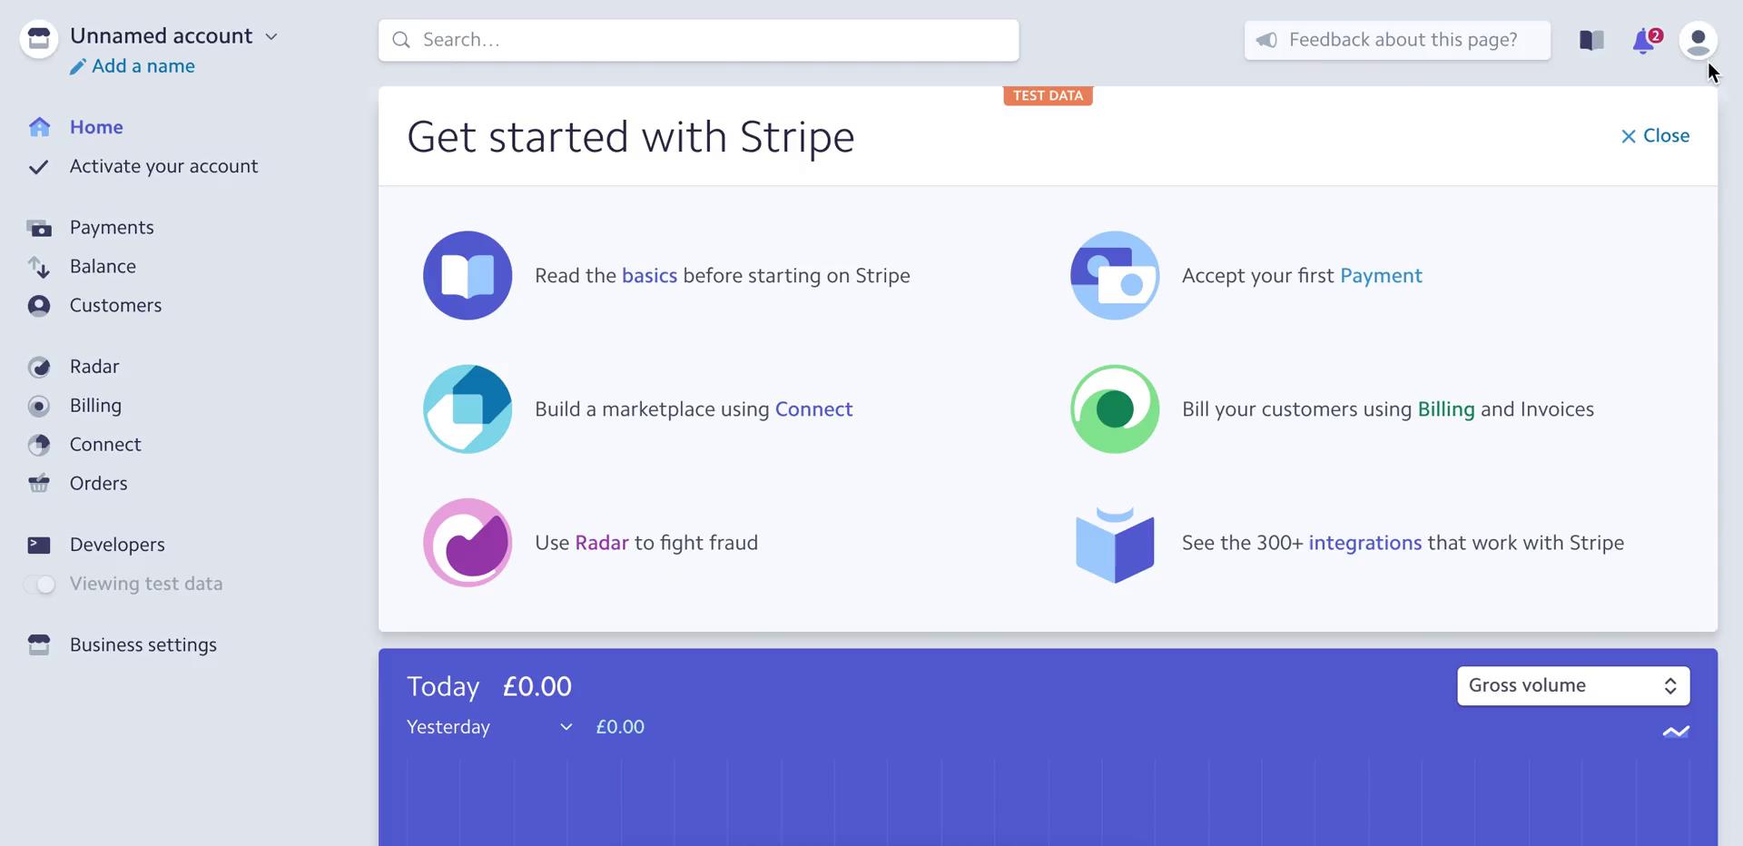Toggle the chart line view icon
Viewport: 1743px width, 846px height.
click(x=1676, y=732)
